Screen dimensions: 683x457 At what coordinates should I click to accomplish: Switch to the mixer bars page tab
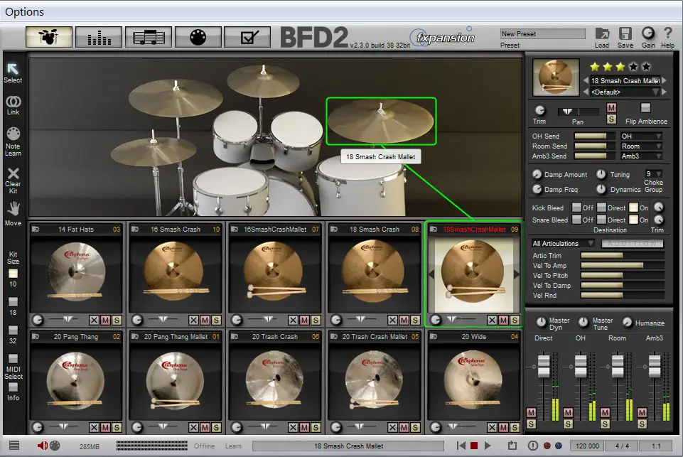[99, 37]
